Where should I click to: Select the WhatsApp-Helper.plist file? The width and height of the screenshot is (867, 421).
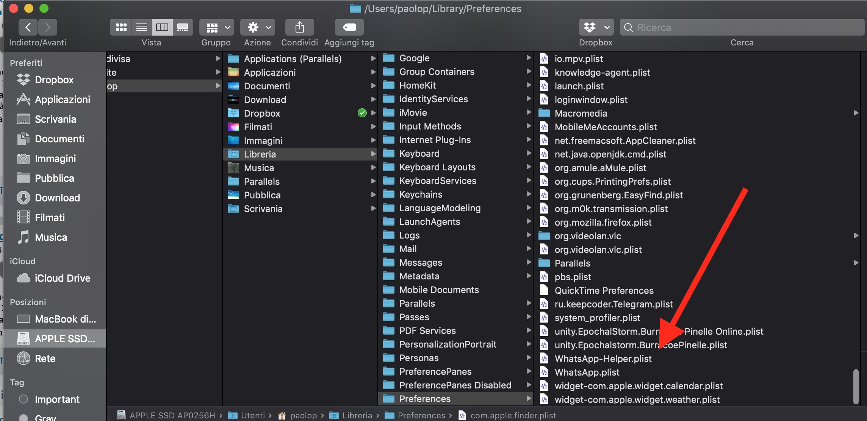pos(697,359)
